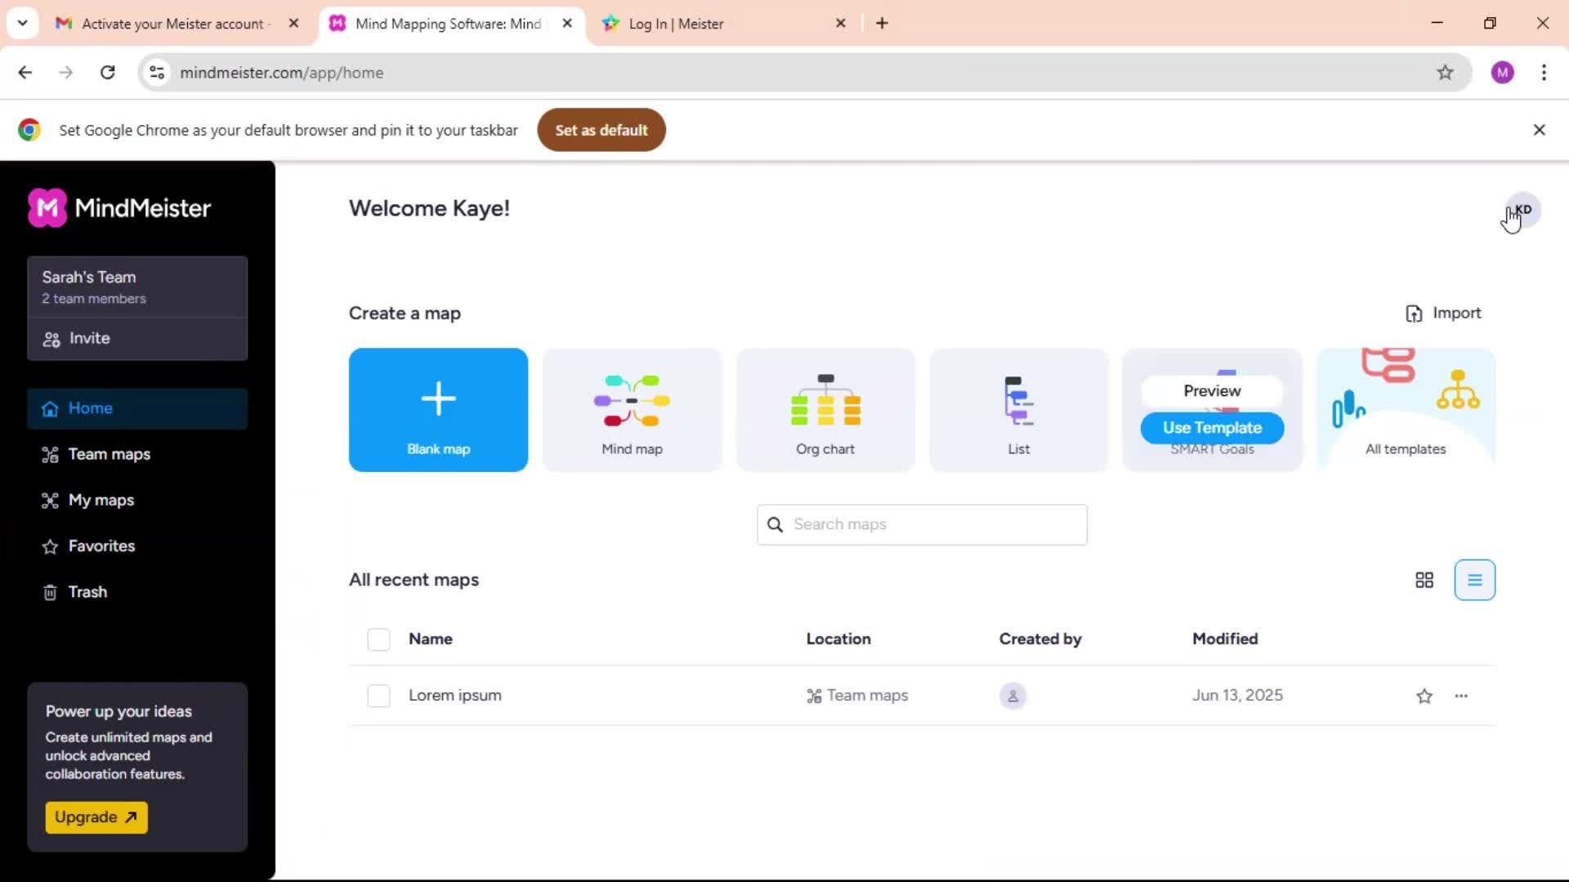Open the tab search dropdown
This screenshot has height=882, width=1569.
tap(23, 24)
